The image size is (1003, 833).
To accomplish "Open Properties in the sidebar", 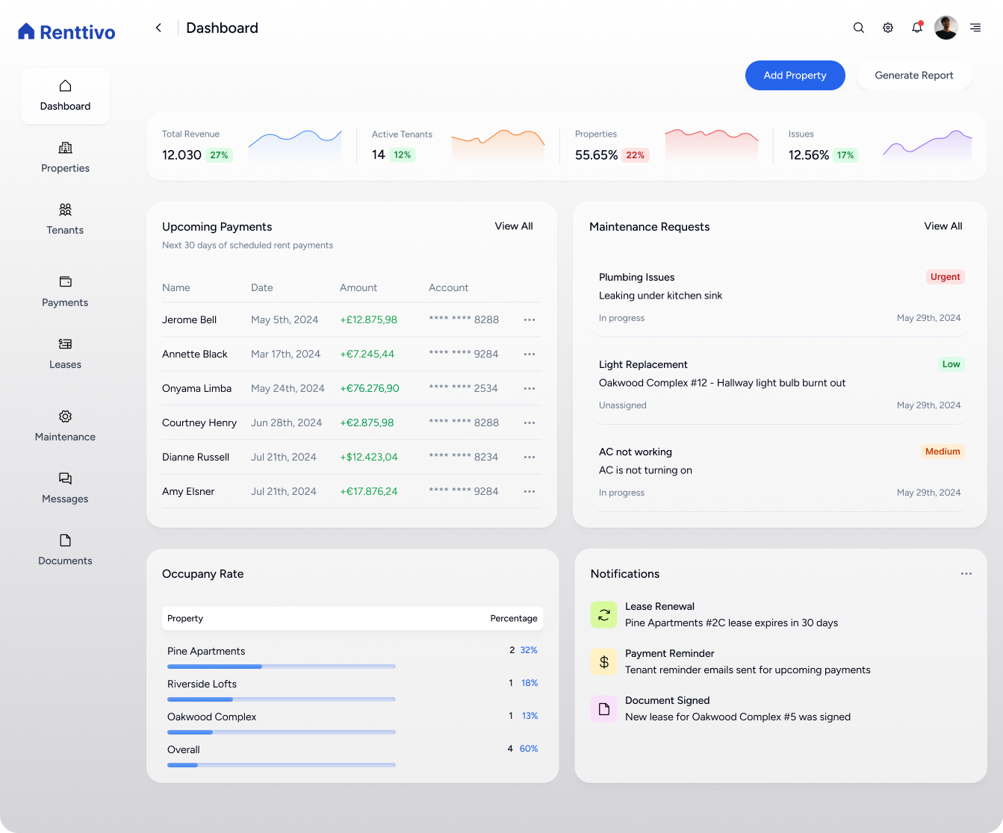I will tap(65, 157).
